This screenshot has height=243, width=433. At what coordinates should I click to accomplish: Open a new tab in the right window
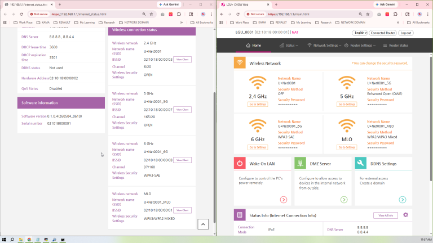tap(276, 4)
